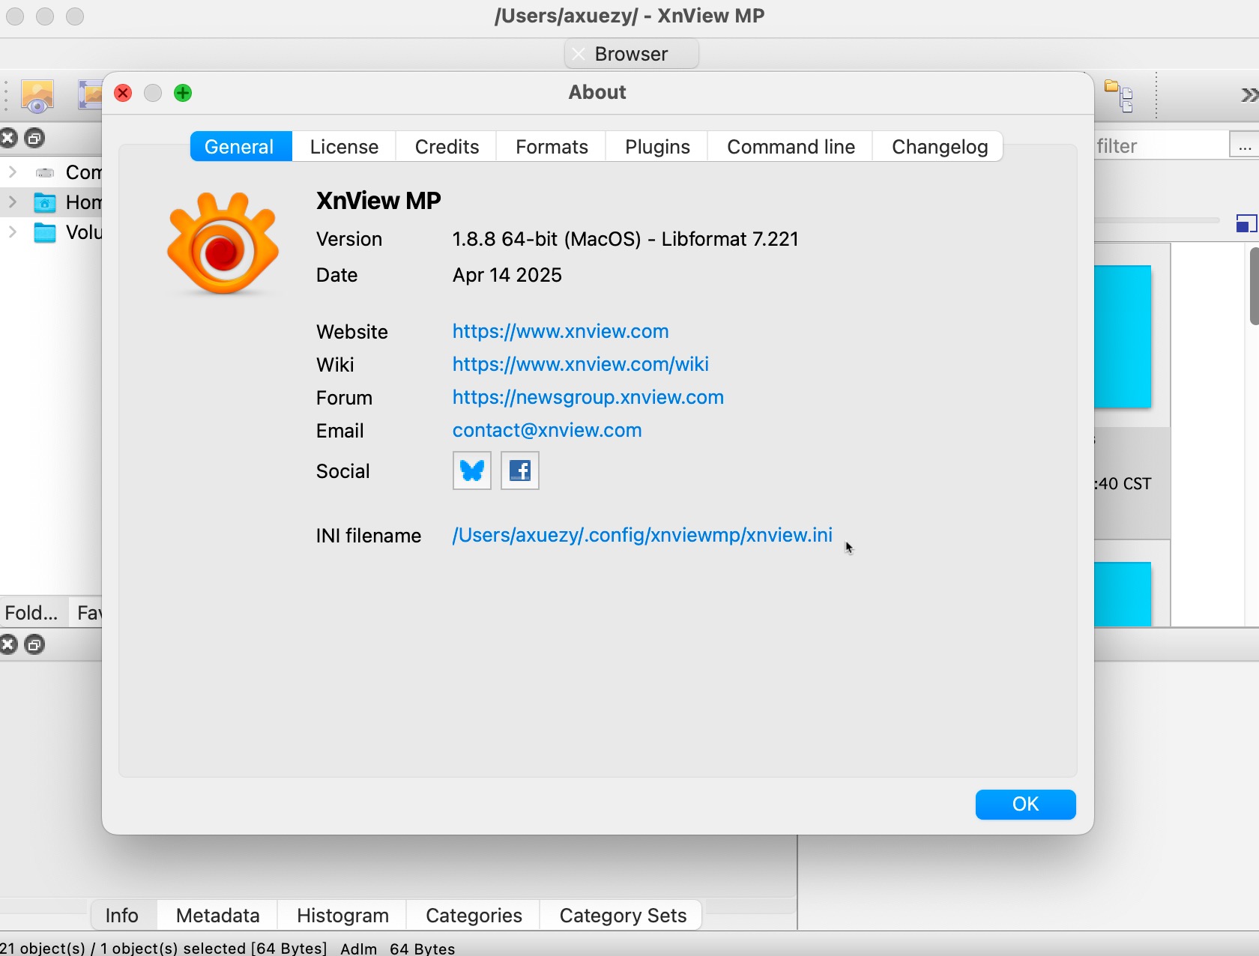This screenshot has height=956, width=1259.
Task: Click the folder tree toolbar icon
Action: pyautogui.click(x=1119, y=96)
